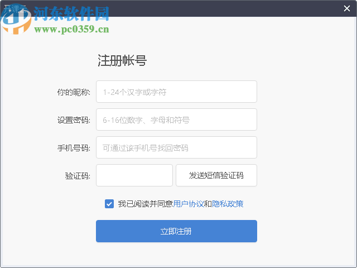Send SMS verification code button

click(x=216, y=175)
